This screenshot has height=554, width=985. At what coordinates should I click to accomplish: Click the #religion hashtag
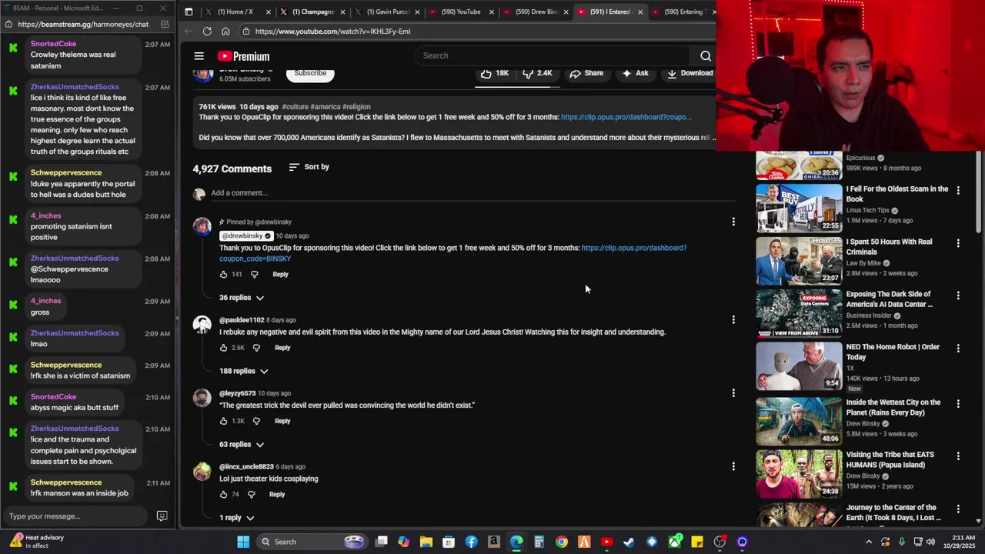(x=356, y=107)
